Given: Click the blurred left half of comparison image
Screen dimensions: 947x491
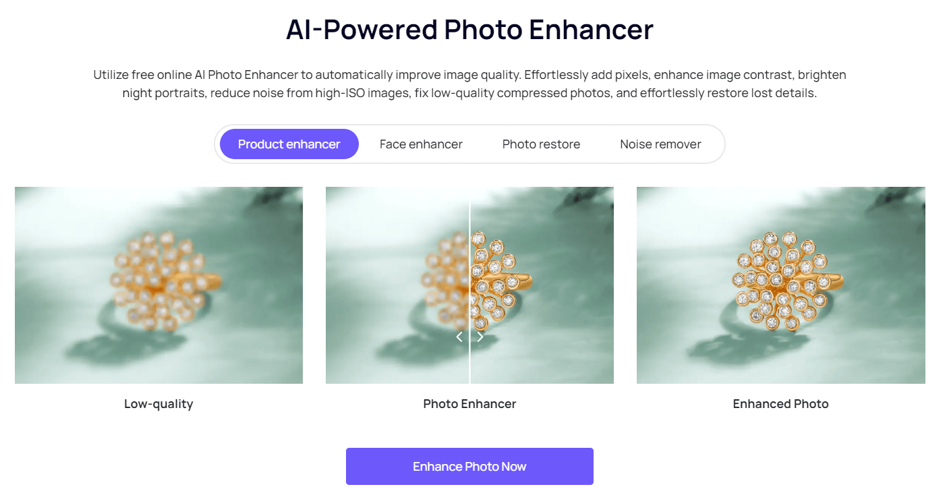Looking at the screenshot, I should pyautogui.click(x=397, y=285).
